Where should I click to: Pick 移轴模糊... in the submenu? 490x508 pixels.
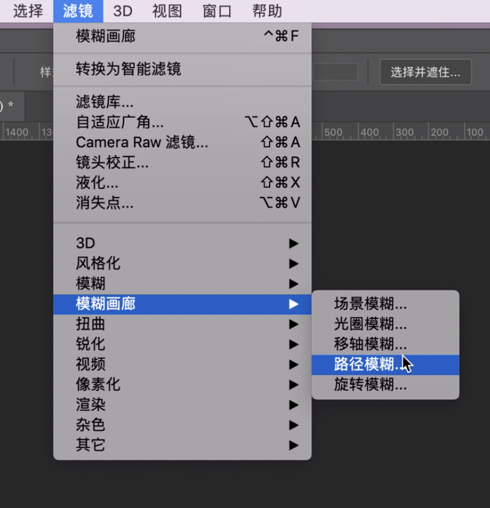point(370,344)
